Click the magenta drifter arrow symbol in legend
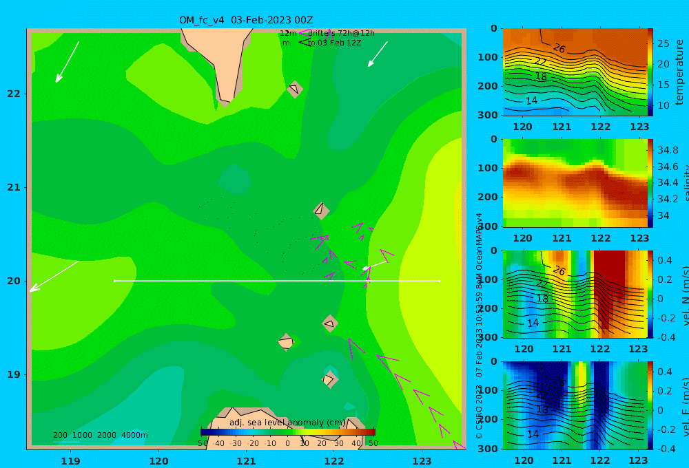 click(x=304, y=33)
